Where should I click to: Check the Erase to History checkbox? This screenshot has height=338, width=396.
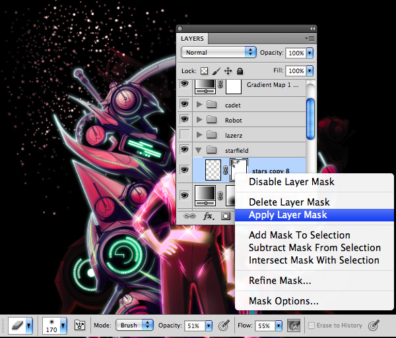[x=312, y=325]
